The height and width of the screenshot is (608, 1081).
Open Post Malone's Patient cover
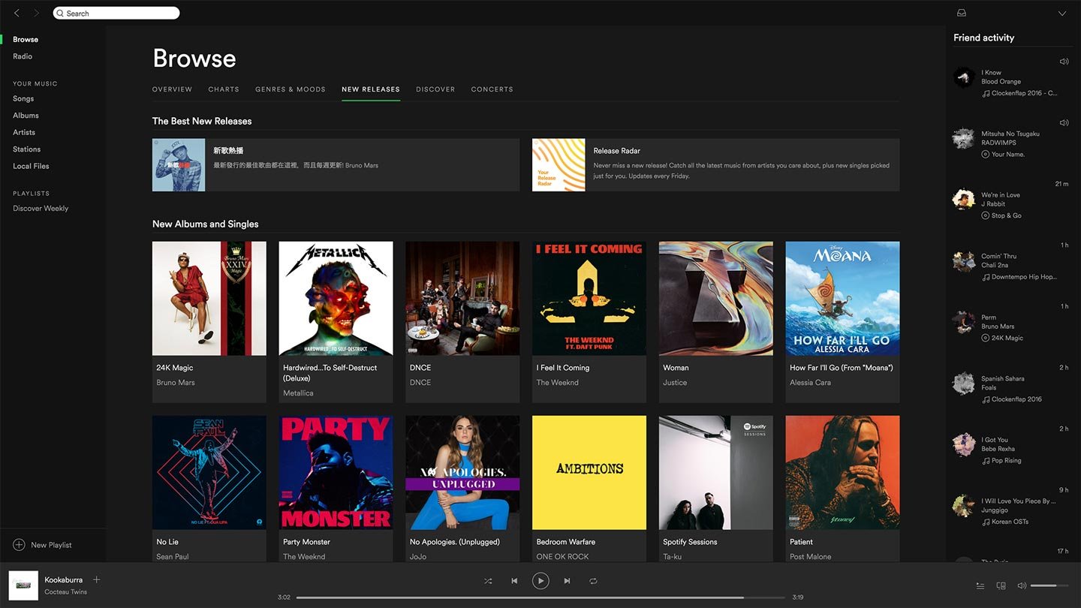[842, 473]
